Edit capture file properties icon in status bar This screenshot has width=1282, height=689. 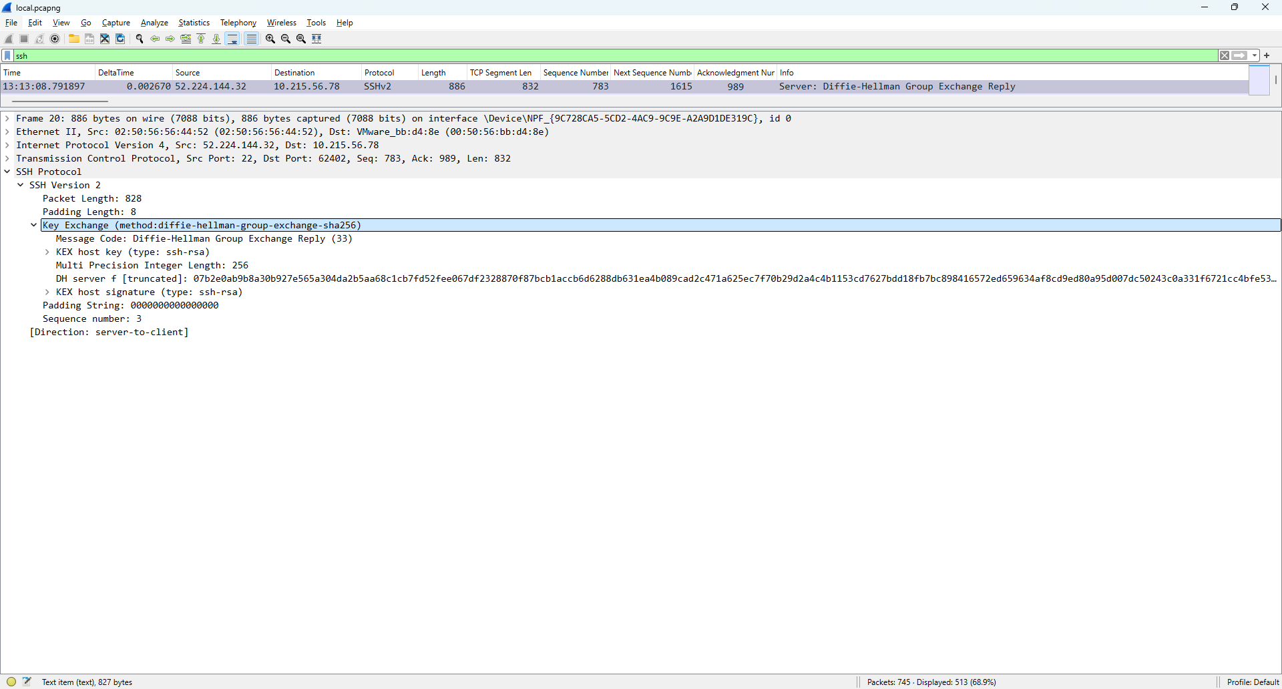(27, 682)
